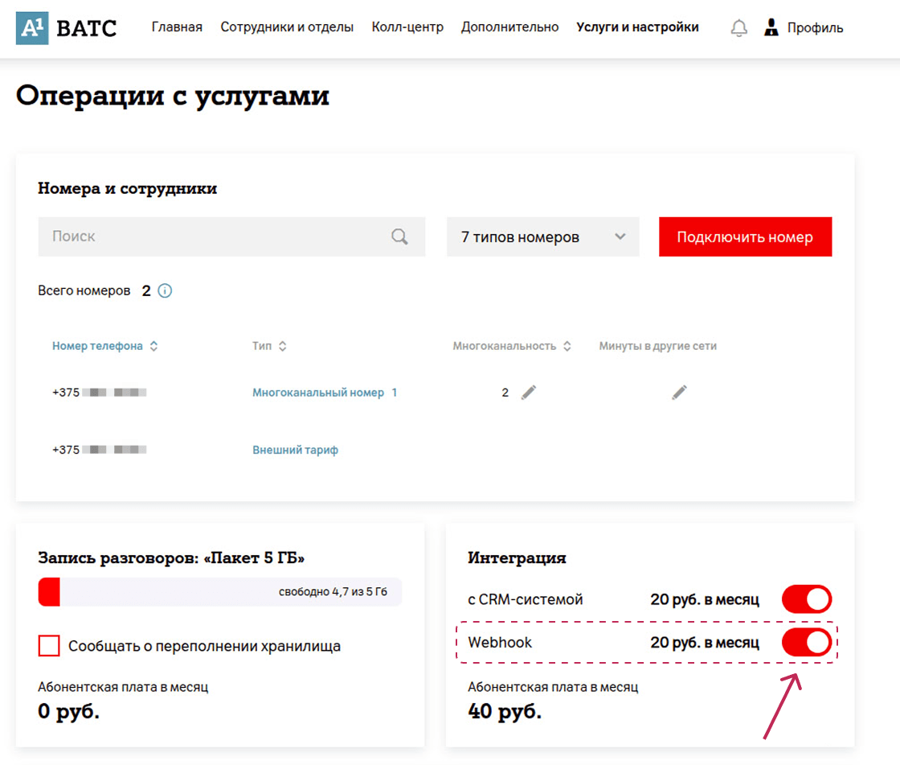900x765 pixels.
Task: Open the 7 типов номеров dropdown
Action: [x=542, y=236]
